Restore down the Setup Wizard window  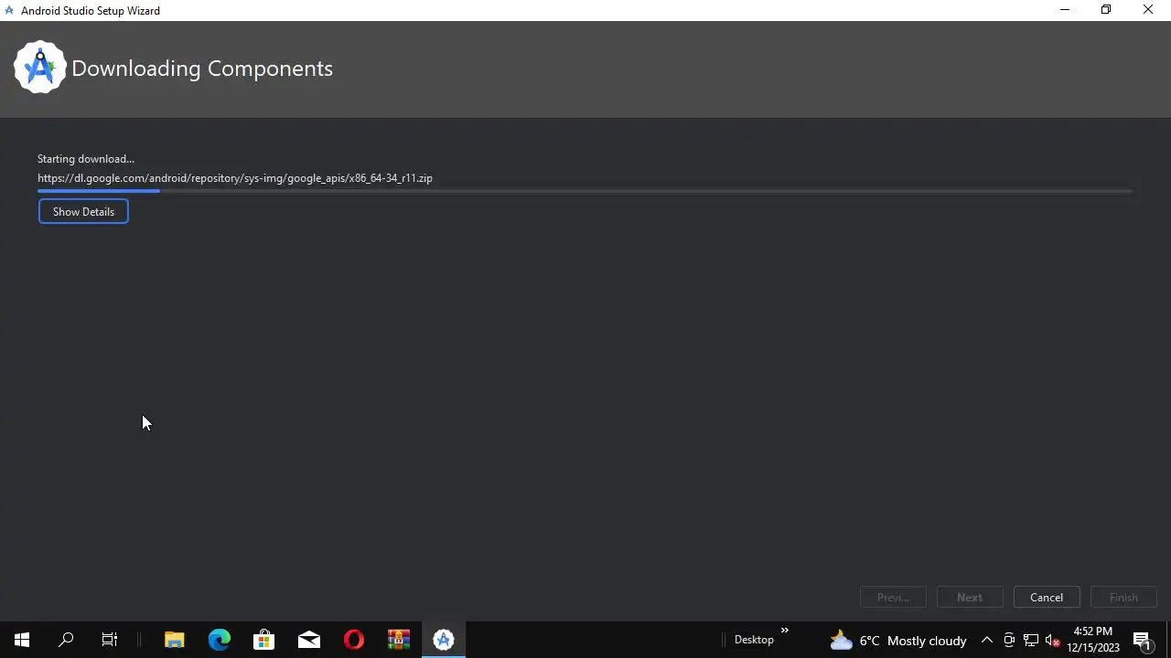pos(1106,10)
